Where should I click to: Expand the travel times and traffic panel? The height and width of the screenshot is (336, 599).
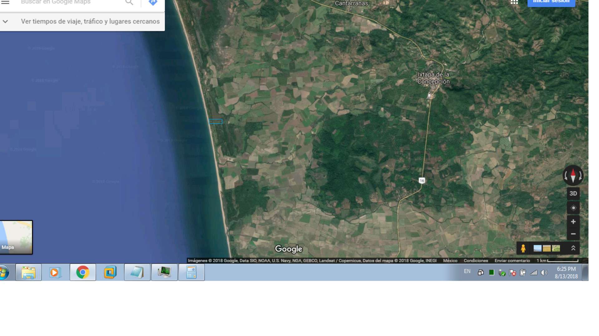click(x=5, y=21)
